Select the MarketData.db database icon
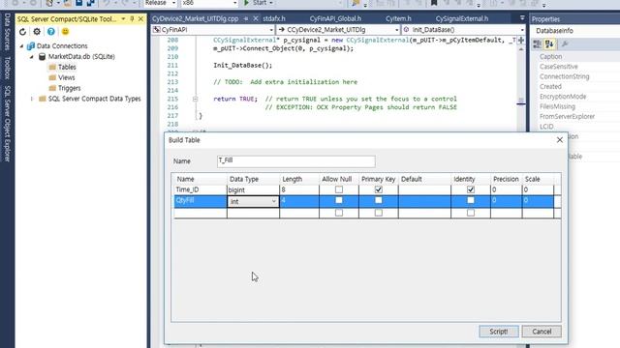 [42, 57]
